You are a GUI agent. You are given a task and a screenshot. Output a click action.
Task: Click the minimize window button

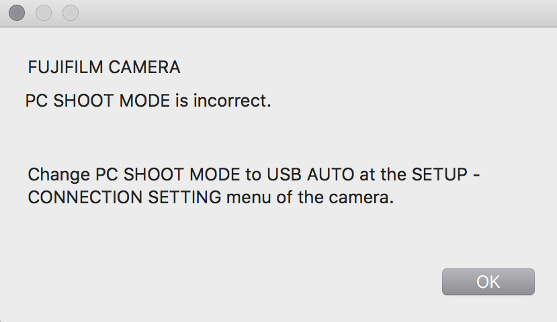[44, 13]
